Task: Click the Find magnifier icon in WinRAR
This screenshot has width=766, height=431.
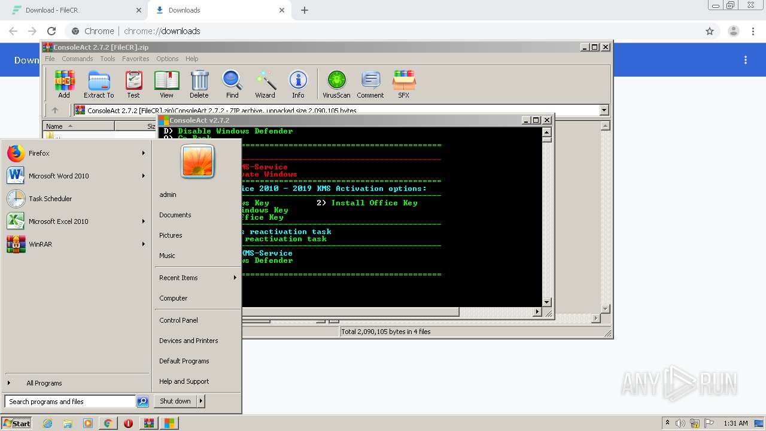Action: [232, 84]
